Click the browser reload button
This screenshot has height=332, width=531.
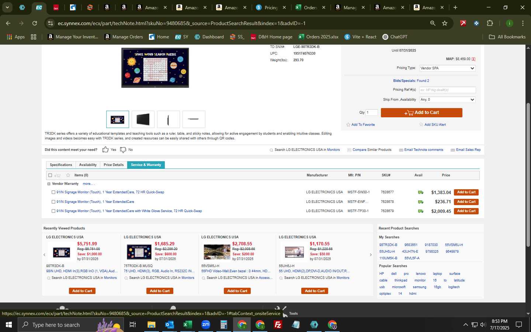coord(35,23)
